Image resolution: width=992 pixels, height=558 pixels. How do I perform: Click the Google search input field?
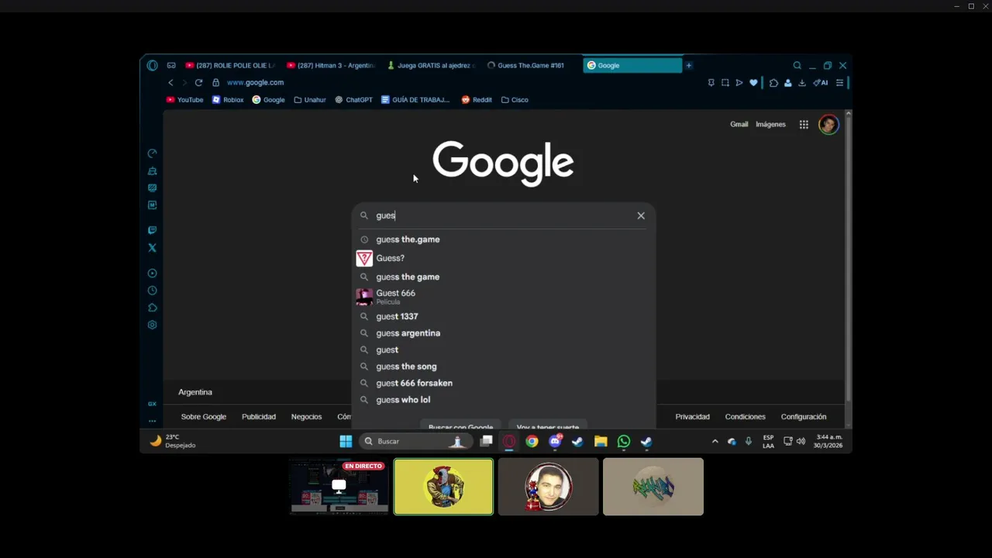click(x=504, y=215)
